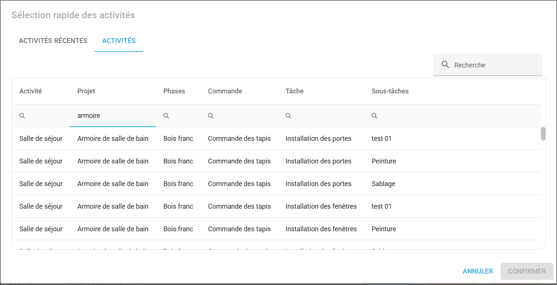Sort by the Tâche column header
Image resolution: width=557 pixels, height=285 pixels.
294,91
